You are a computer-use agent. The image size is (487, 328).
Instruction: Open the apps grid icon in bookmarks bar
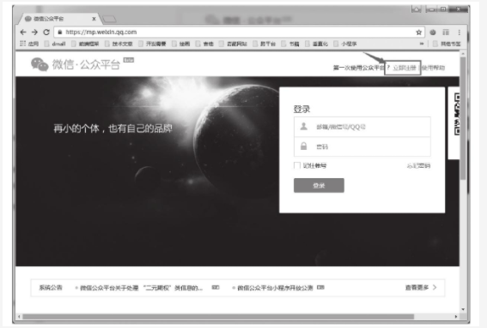pos(22,44)
